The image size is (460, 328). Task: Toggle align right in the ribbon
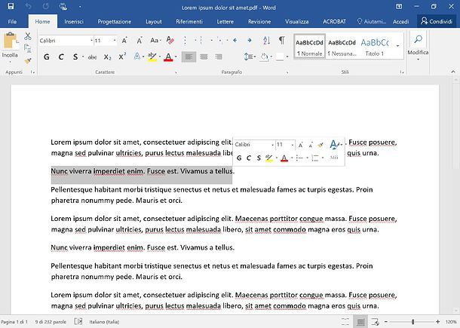pos(219,57)
